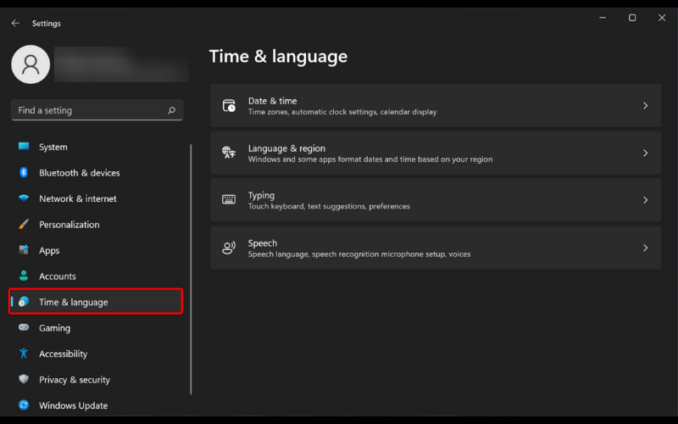678x424 pixels.
Task: Click the System monitor icon in sidebar
Action: [x=24, y=147]
